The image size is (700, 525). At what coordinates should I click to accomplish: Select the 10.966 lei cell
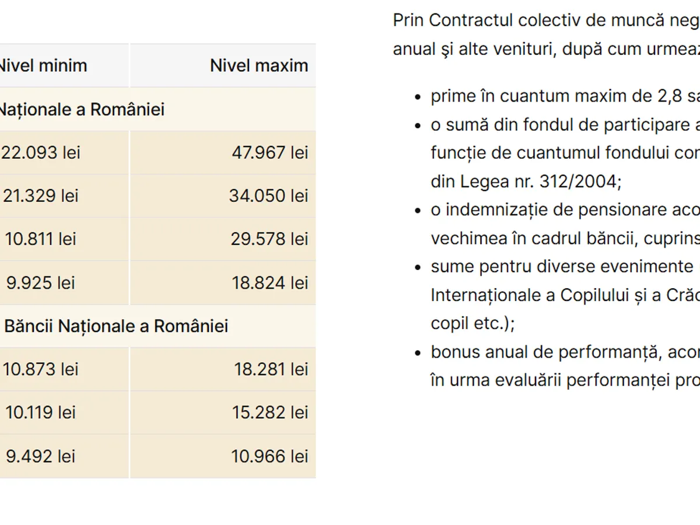269,456
